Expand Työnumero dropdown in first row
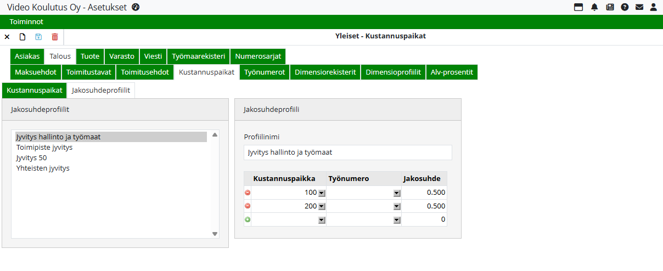Image resolution: width=663 pixels, height=271 pixels. tap(396, 193)
